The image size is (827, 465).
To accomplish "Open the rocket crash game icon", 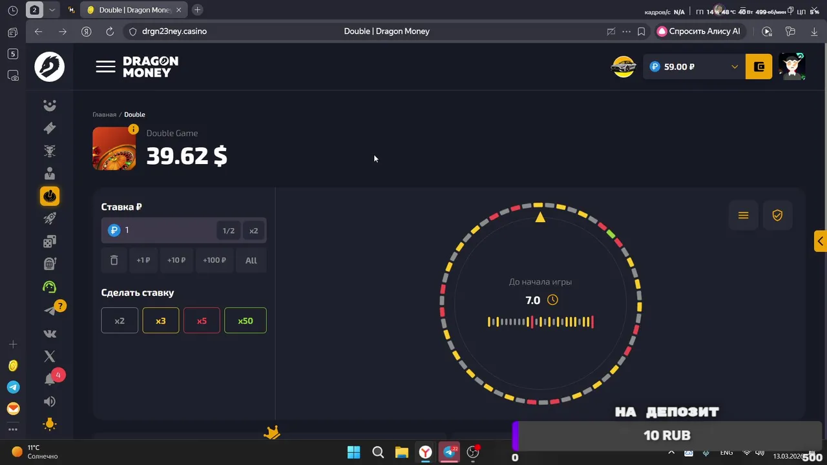I will pos(50,219).
